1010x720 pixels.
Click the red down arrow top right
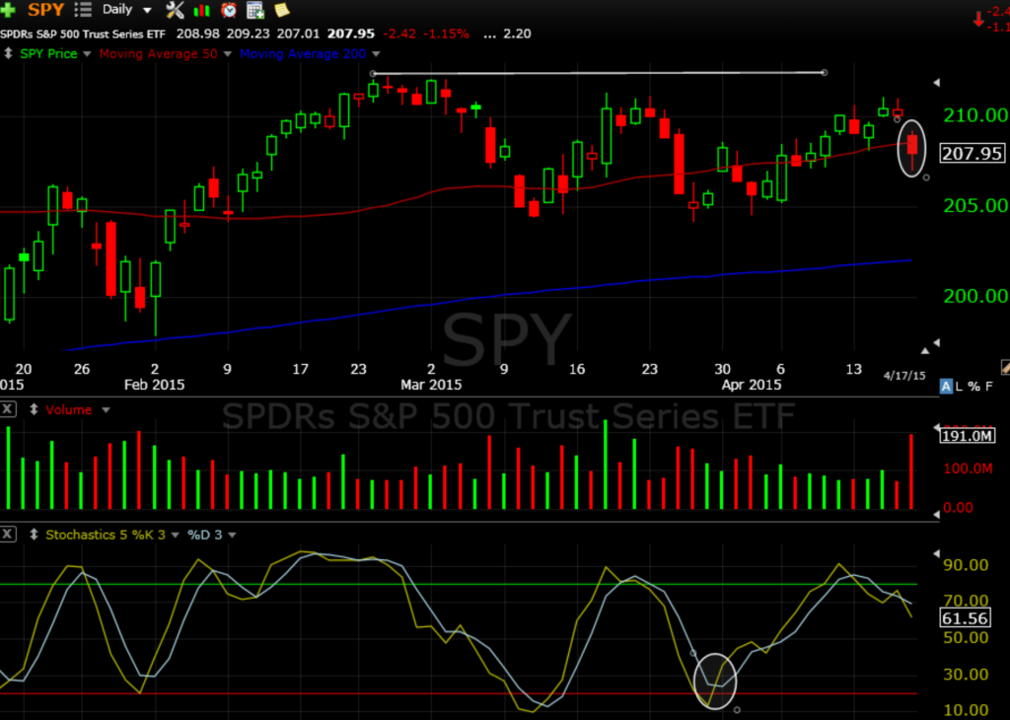tap(978, 20)
